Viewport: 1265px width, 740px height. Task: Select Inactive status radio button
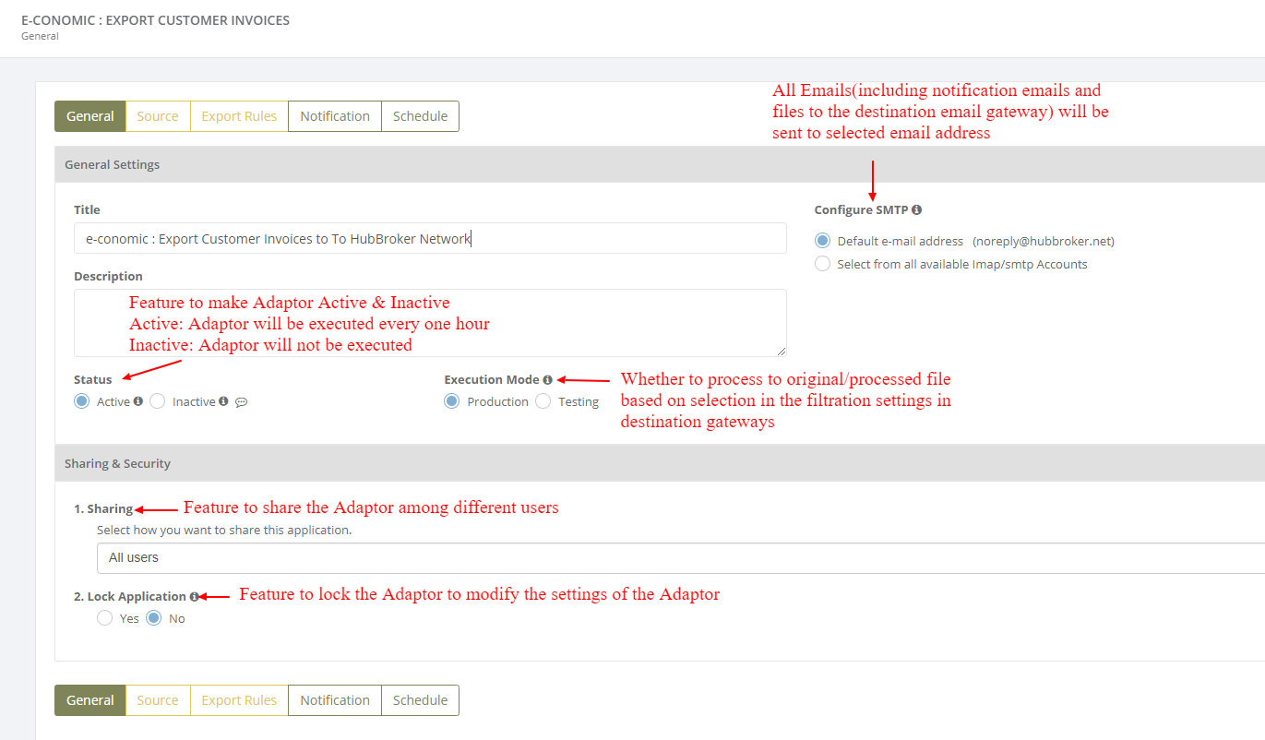pyautogui.click(x=158, y=401)
